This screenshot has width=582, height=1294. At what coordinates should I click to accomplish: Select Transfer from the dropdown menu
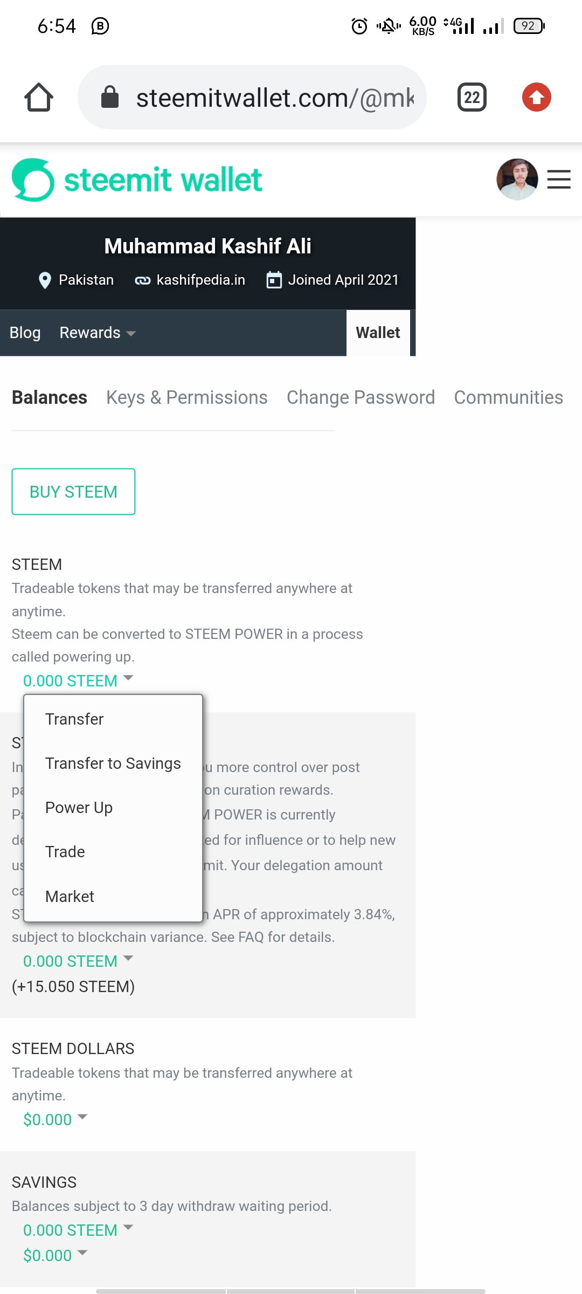[74, 719]
